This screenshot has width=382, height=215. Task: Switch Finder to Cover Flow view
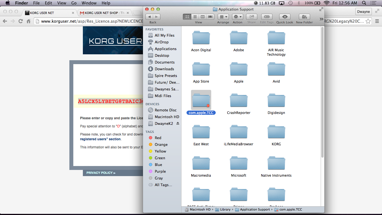[x=210, y=17]
